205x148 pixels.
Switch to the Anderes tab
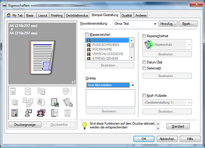[x=141, y=16]
